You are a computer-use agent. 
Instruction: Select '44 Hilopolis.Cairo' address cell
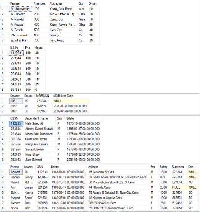tap(118, 187)
